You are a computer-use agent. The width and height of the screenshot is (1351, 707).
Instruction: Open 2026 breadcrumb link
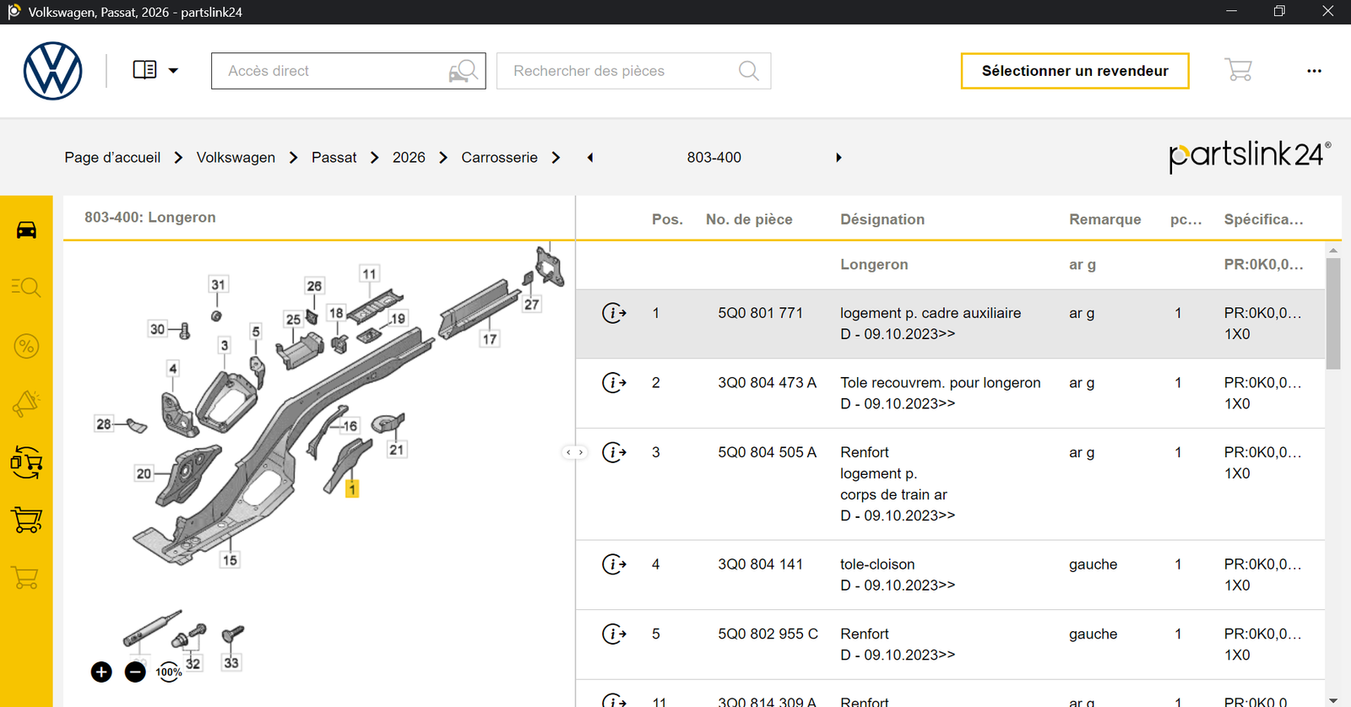point(409,158)
